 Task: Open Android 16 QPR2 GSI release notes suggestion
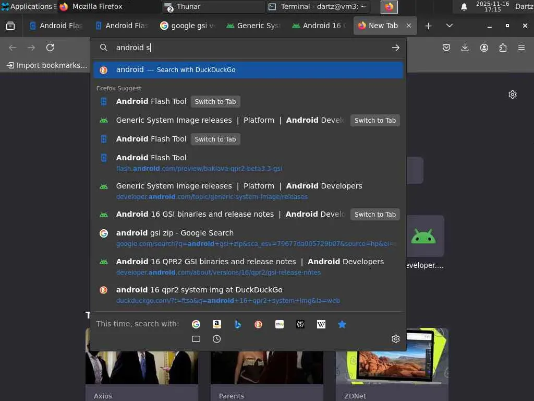248,267
